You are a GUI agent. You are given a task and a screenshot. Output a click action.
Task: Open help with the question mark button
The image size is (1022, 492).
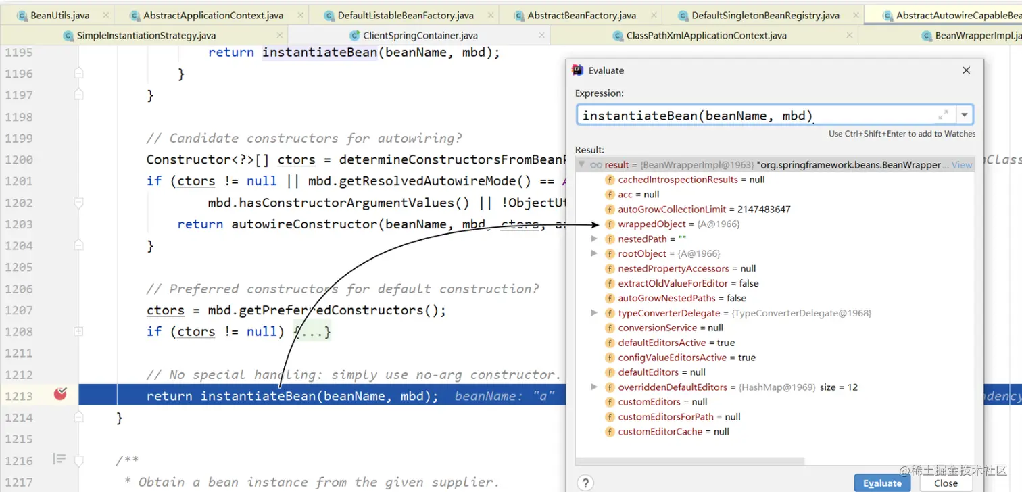(x=585, y=483)
